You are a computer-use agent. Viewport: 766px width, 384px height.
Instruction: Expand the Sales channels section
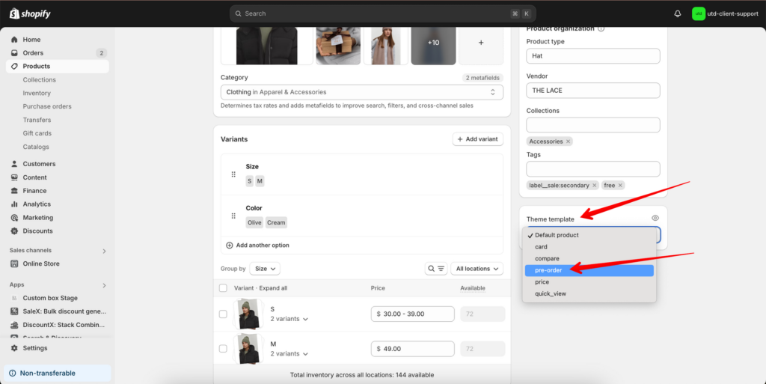103,251
